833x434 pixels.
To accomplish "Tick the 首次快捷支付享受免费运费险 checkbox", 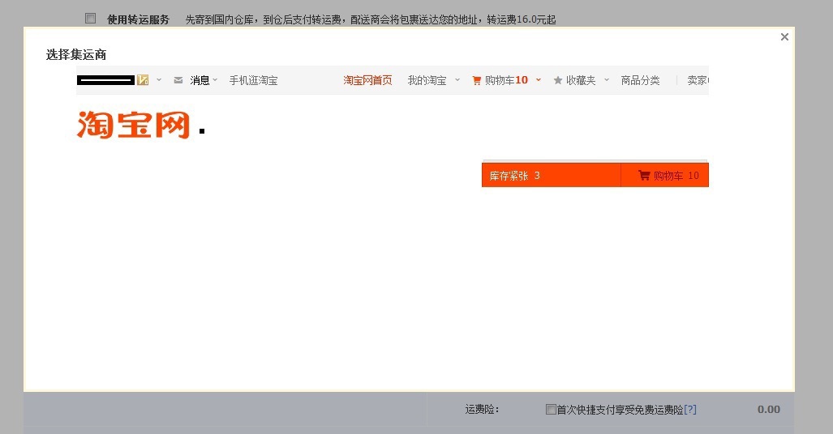I will [551, 409].
